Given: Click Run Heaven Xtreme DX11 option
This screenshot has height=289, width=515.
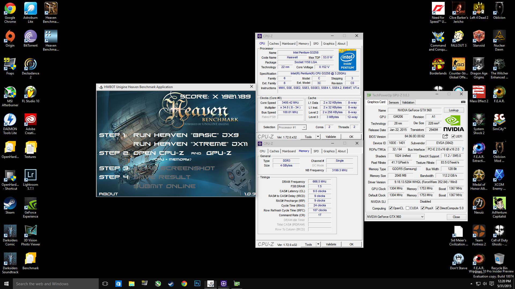Looking at the screenshot, I should (190, 144).
